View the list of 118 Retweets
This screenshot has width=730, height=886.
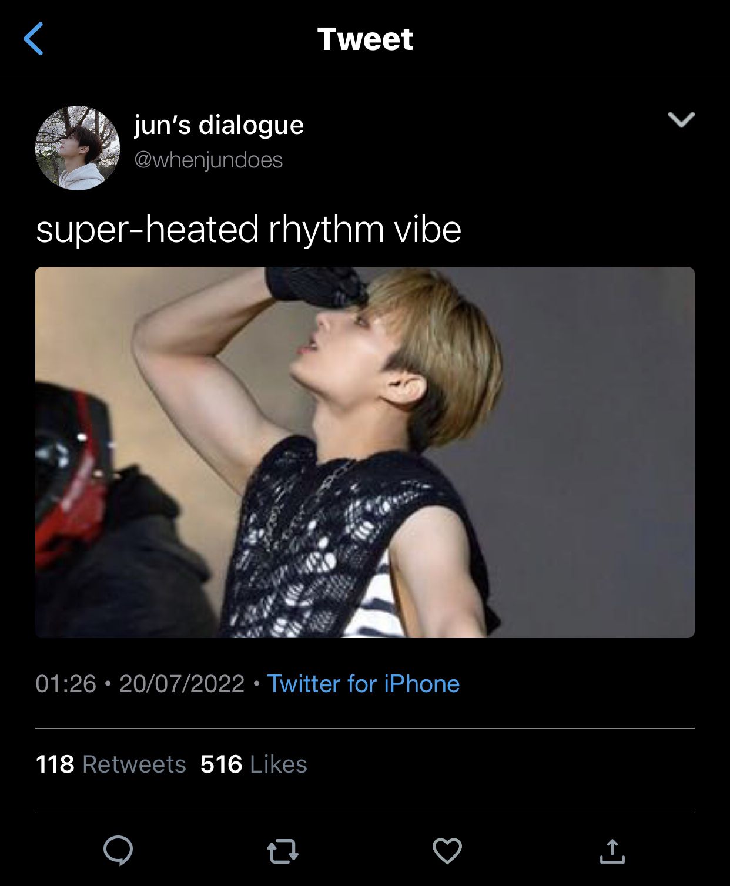(111, 764)
